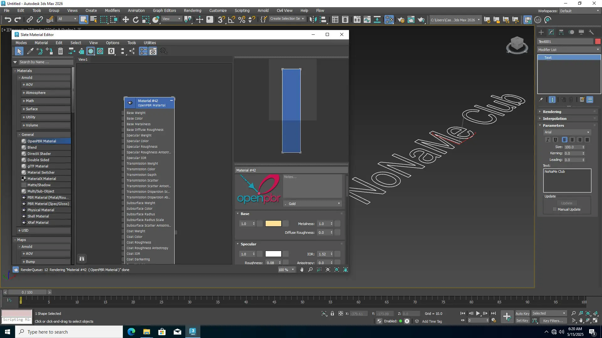602x338 pixels.
Task: Enable the Manual Update checkbox
Action: pyautogui.click(x=555, y=209)
